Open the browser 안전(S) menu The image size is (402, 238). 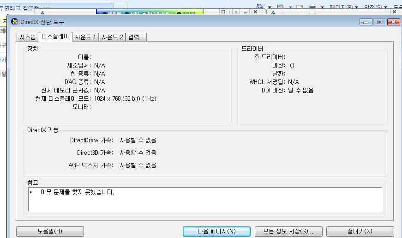[375, 7]
